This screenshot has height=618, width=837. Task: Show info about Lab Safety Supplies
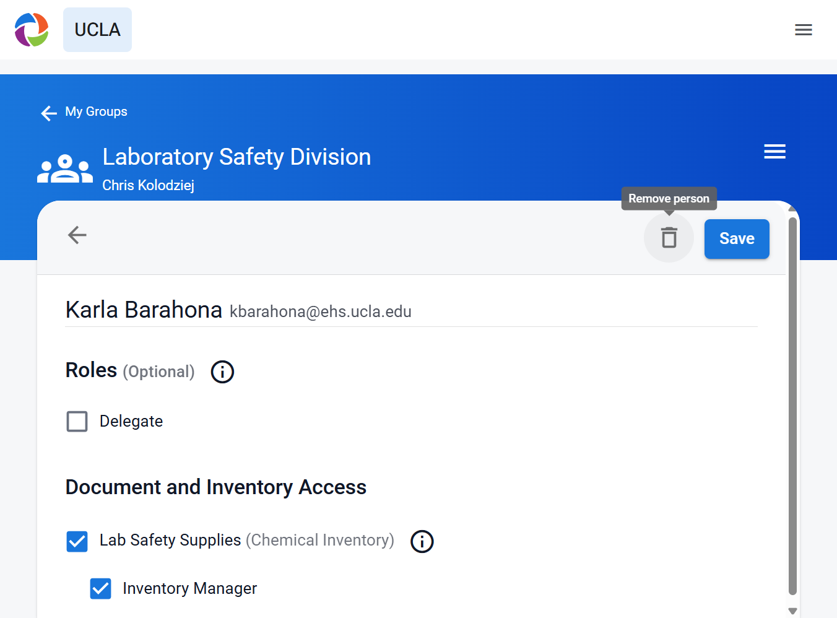(x=422, y=541)
